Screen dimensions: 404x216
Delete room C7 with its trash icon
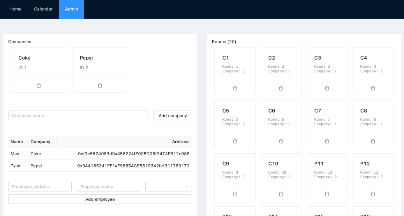[x=327, y=141]
